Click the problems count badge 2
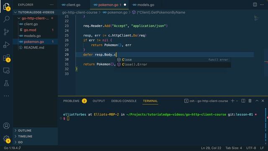The height and width of the screenshot is (151, 268). pos(84,101)
